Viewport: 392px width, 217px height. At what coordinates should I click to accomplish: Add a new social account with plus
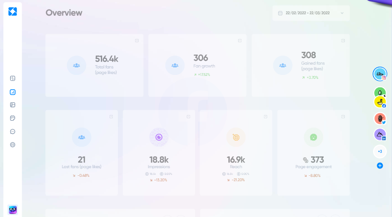tap(380, 166)
